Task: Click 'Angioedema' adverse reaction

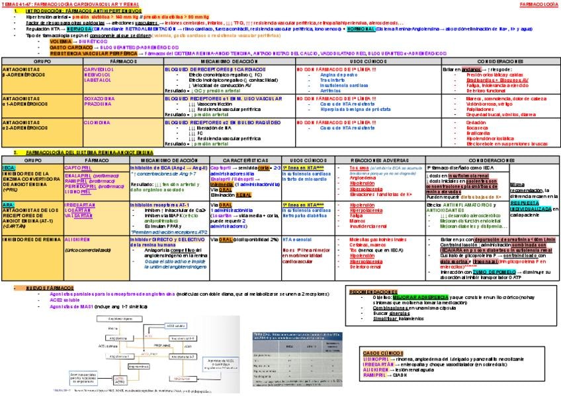Action: tap(363, 178)
